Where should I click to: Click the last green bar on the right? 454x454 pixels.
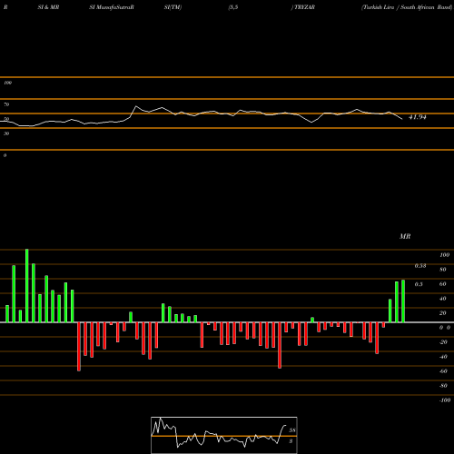[x=403, y=301]
